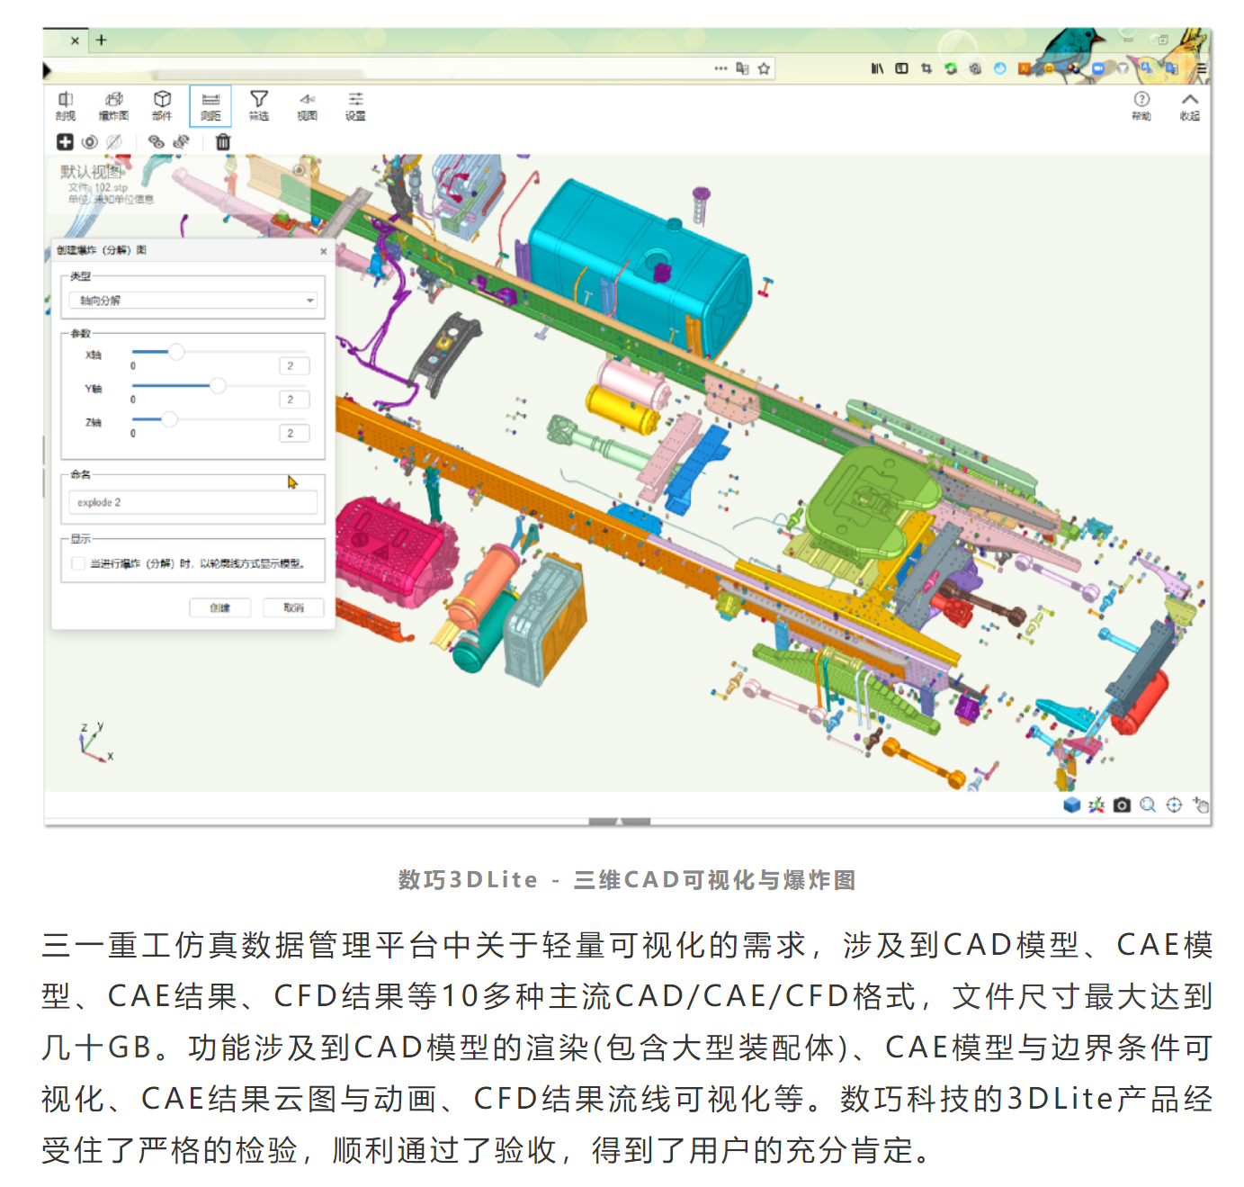Click the Y轴 maximum value field
Viewport: 1244px width, 1187px height.
[x=293, y=400]
